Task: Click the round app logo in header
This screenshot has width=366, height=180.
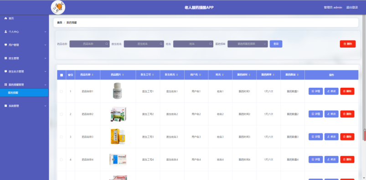Action: pyautogui.click(x=58, y=7)
